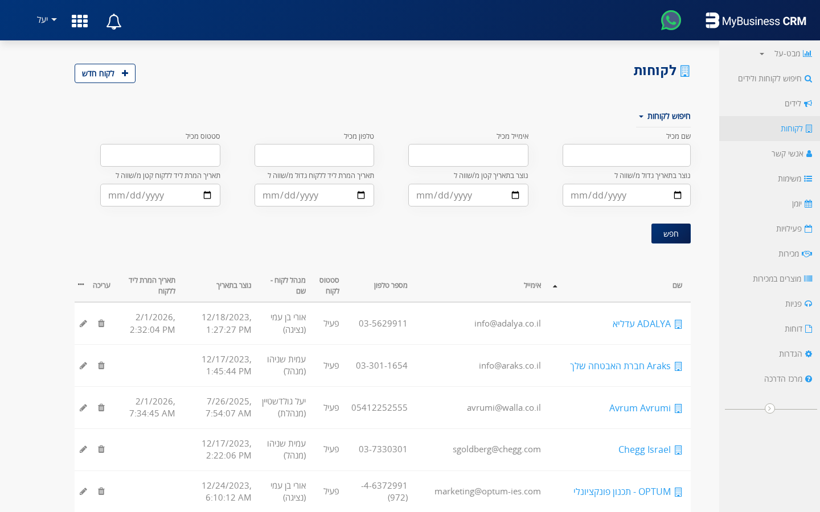Edit the ADALYA record with pencil icon
The width and height of the screenshot is (820, 512).
tap(83, 323)
